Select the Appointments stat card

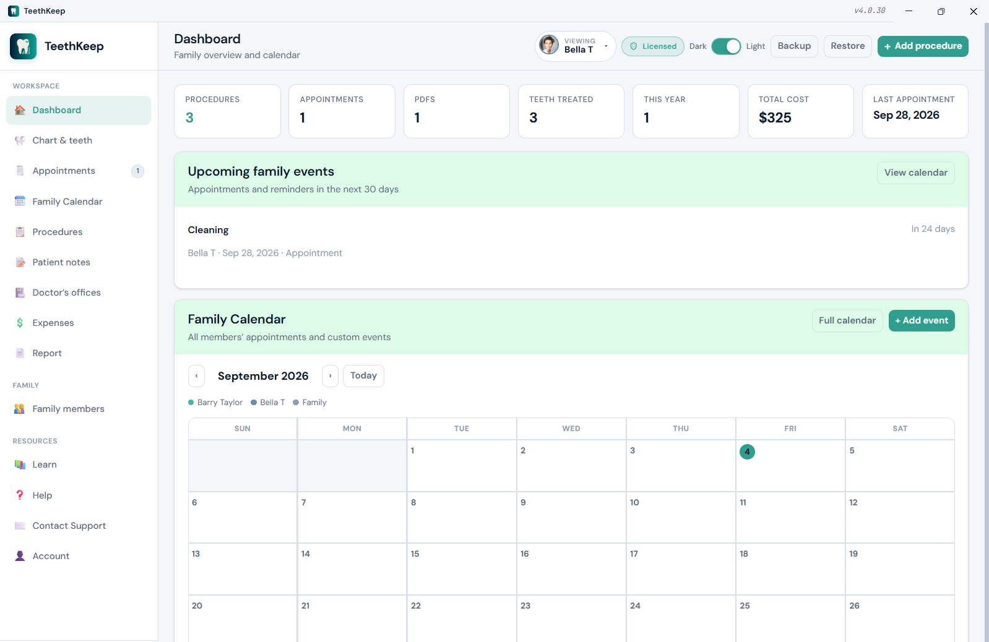pyautogui.click(x=342, y=111)
